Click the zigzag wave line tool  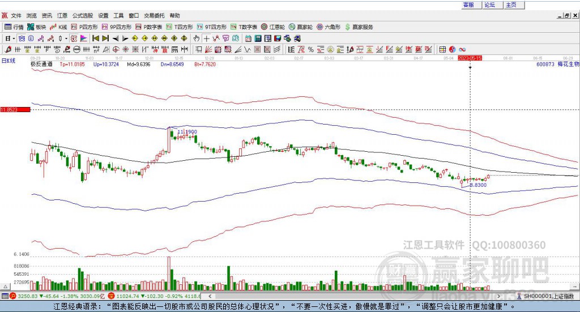point(247,49)
